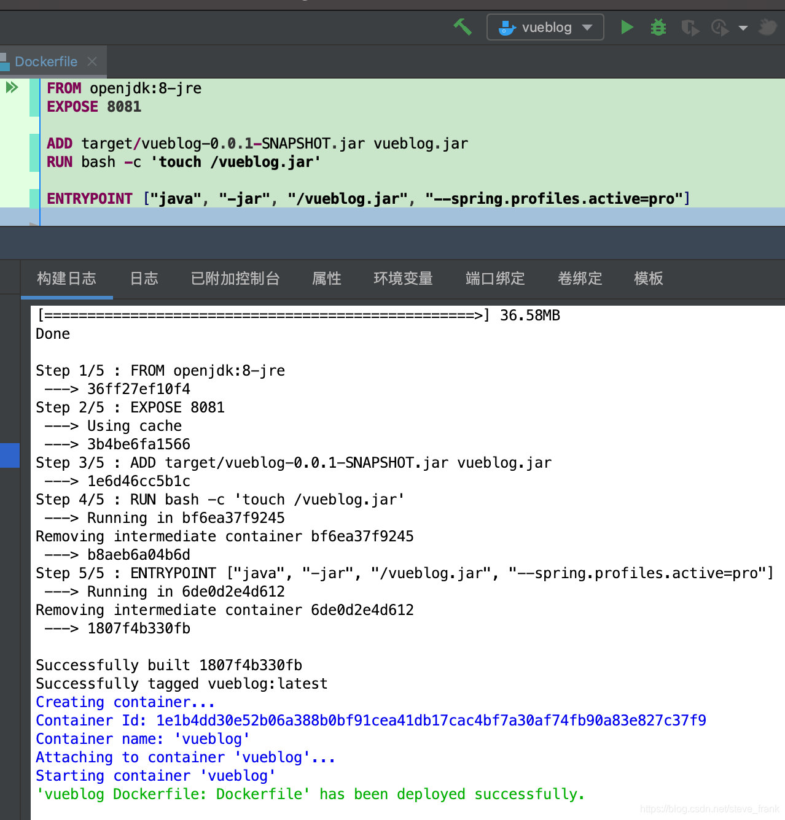Click 'Step 4/5 : RUN bash' log line
Image resolution: width=785 pixels, height=820 pixels.
click(x=220, y=499)
